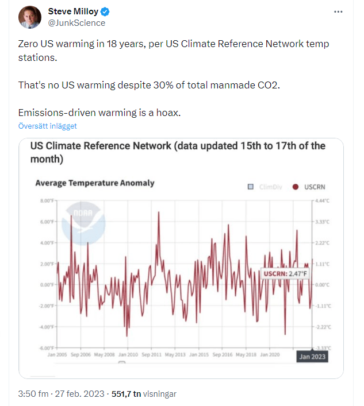Click the Jan 2005 x-axis label

56,355
